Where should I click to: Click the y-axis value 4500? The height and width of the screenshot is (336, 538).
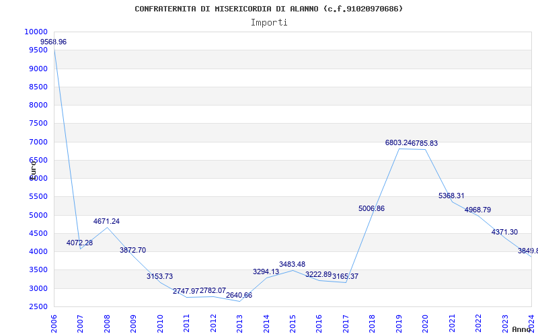38,233
